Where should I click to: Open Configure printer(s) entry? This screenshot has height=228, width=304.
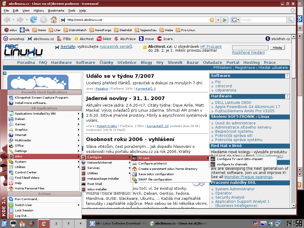tap(171, 164)
